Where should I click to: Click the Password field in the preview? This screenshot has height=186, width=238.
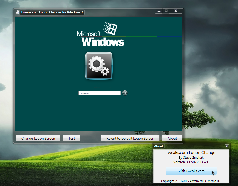100,93
